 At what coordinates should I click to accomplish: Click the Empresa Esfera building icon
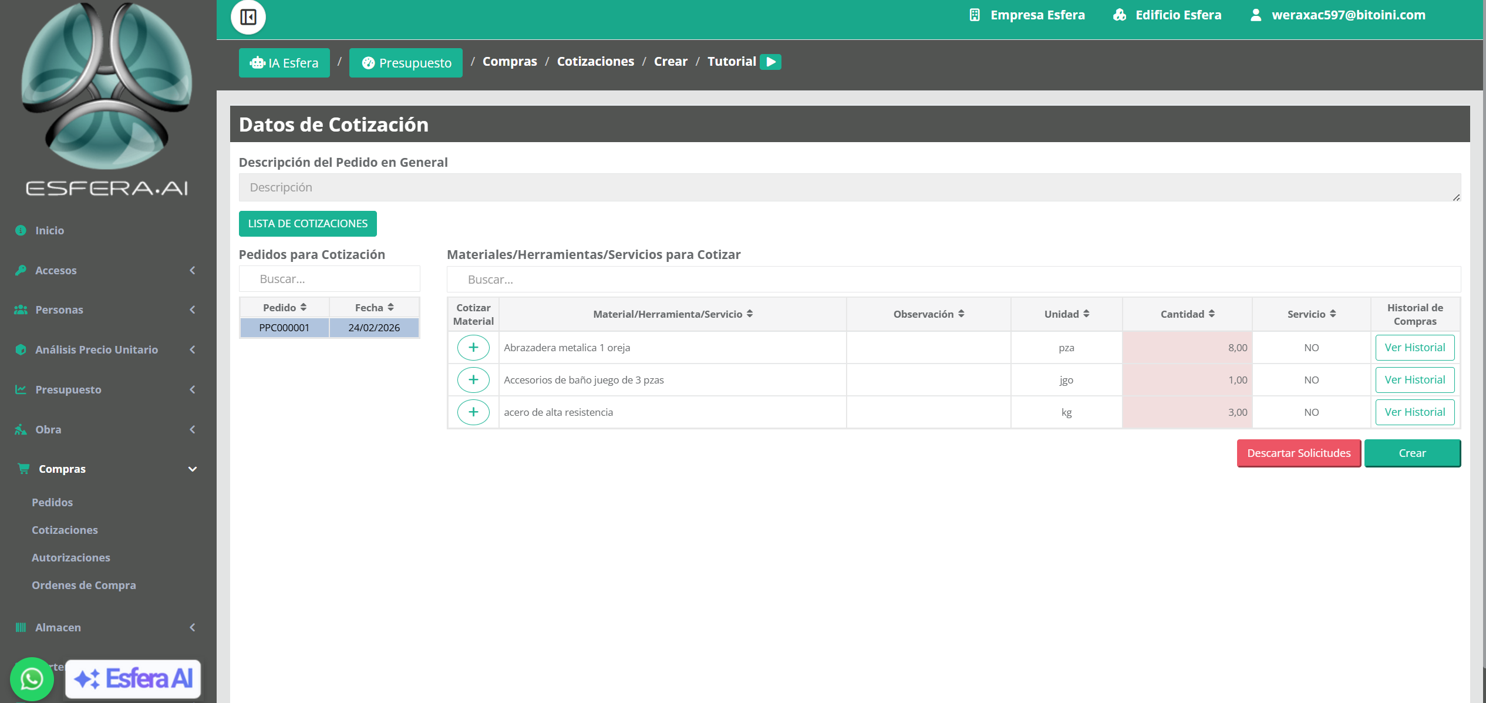point(975,15)
